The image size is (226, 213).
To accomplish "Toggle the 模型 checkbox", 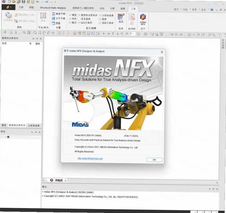I will click(x=70, y=15).
